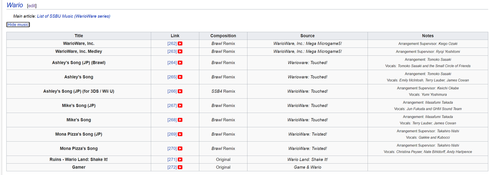The image size is (490, 175).
Task: Select Mona Pizza's Song (JP) title cell
Action: (x=79, y=134)
